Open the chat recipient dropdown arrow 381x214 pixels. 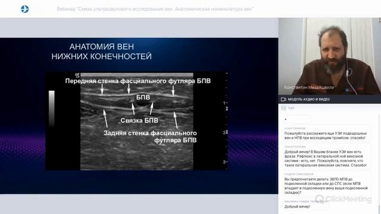pyautogui.click(x=286, y=119)
